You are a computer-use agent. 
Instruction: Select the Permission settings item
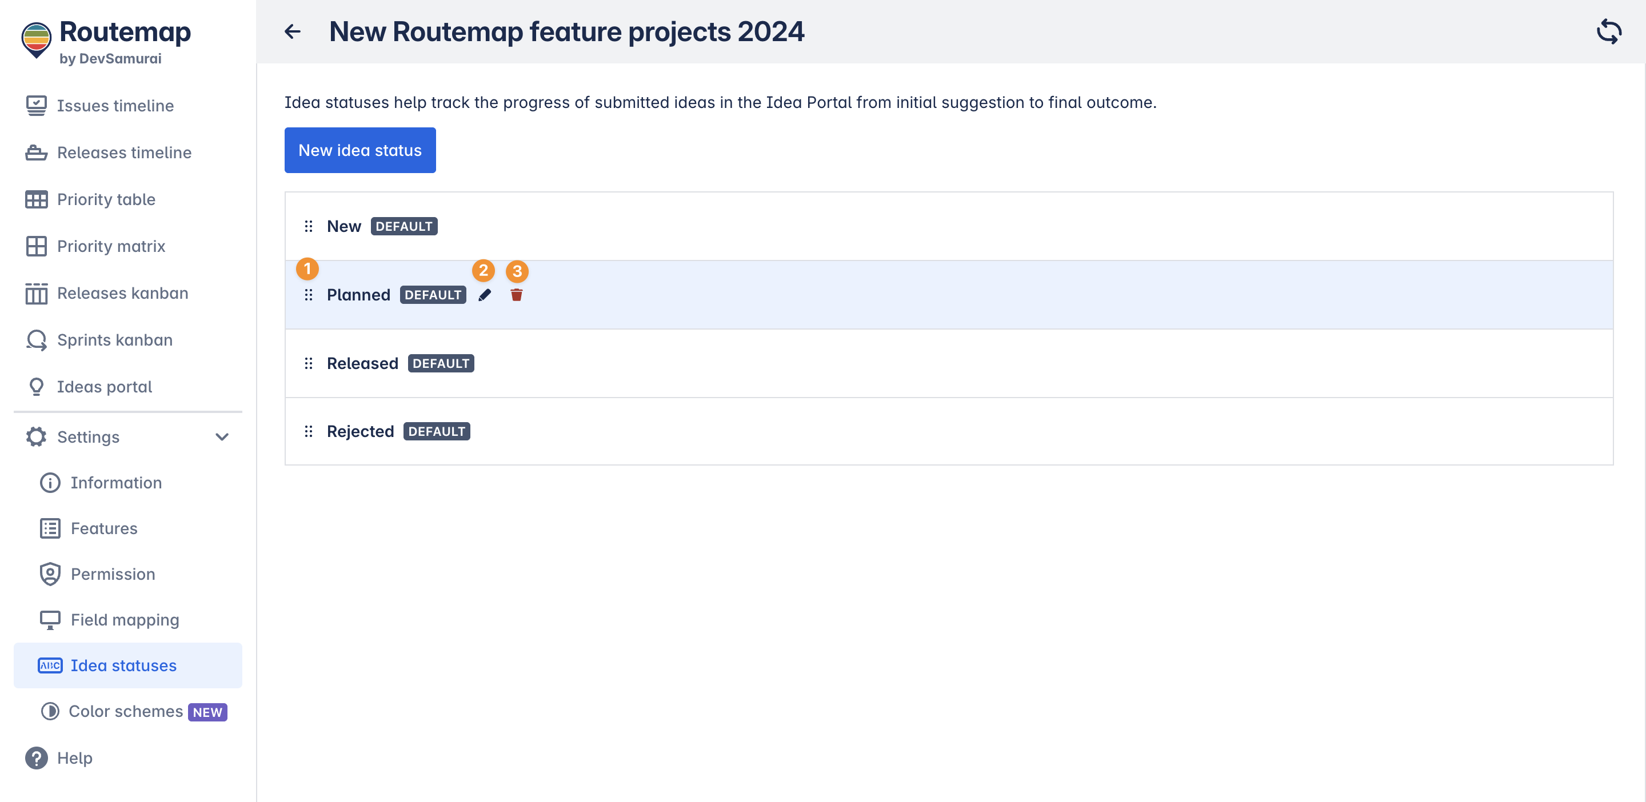coord(113,574)
